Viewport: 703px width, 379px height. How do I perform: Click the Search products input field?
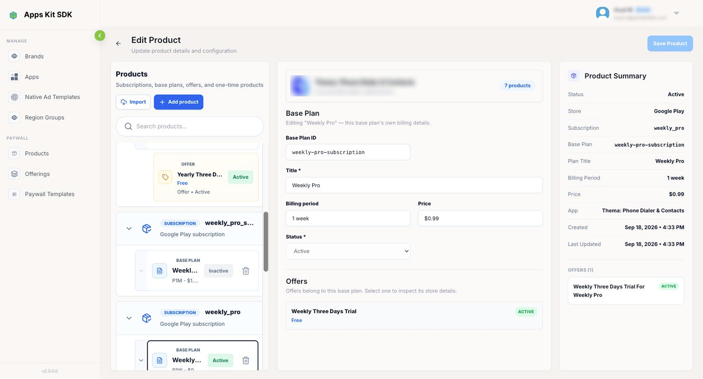pyautogui.click(x=190, y=126)
